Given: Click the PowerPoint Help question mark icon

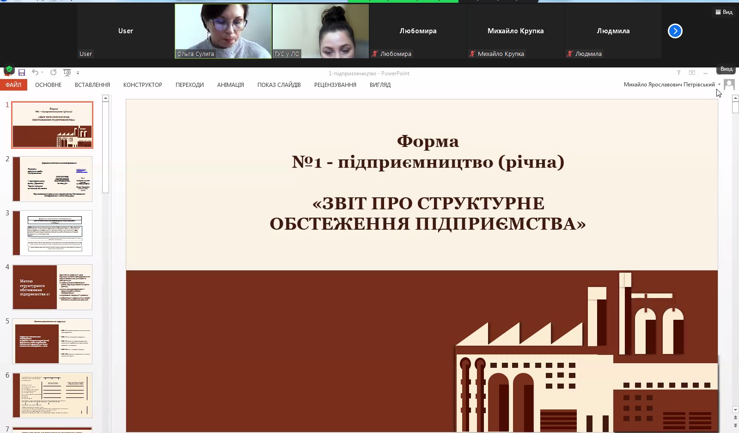Looking at the screenshot, I should pos(678,73).
